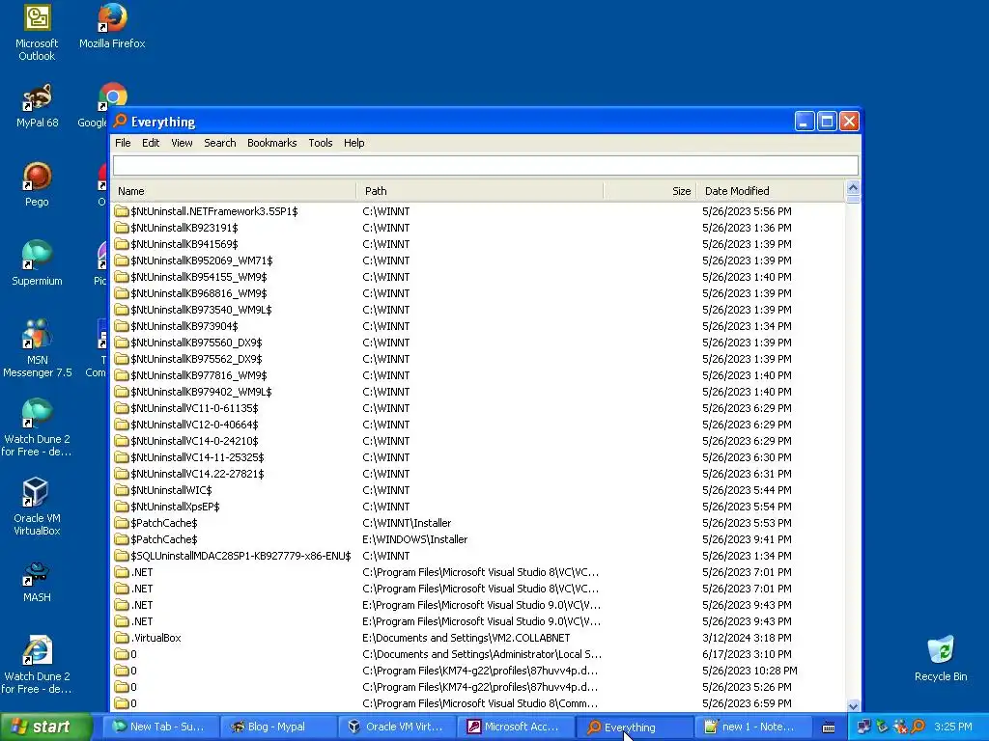Switch to Microsoft Acc... taskbar item
The image size is (989, 741).
click(x=515, y=727)
